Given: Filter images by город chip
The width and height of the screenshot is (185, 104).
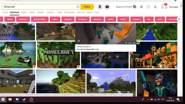Looking at the screenshot, I should 10,19.
